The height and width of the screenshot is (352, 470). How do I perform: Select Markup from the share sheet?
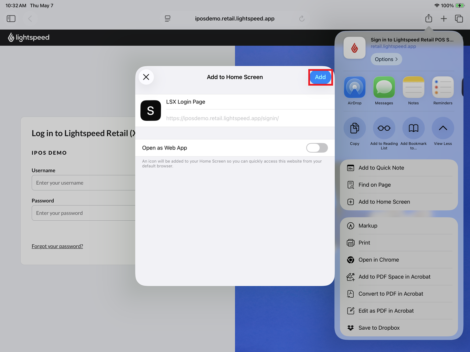pos(399,226)
